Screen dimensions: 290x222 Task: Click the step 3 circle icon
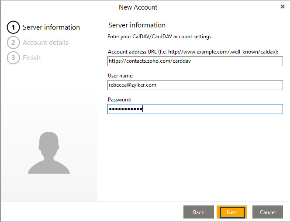coord(13,58)
